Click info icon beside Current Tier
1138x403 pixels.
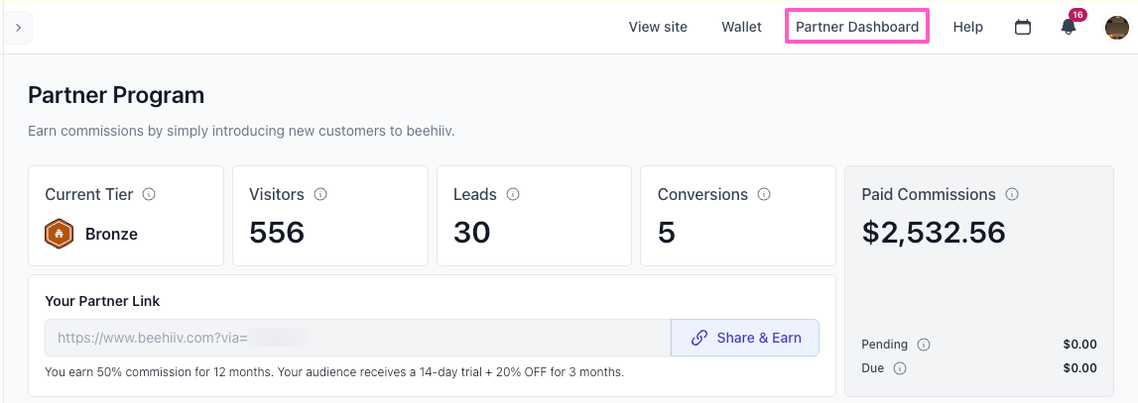(149, 195)
